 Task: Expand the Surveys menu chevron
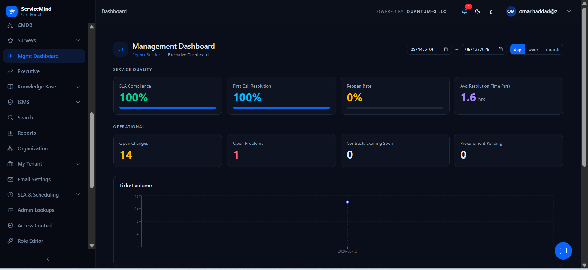pos(78,40)
